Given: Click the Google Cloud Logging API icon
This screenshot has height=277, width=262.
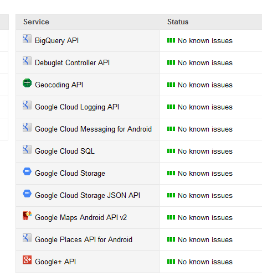Looking at the screenshot, I should tap(27, 105).
